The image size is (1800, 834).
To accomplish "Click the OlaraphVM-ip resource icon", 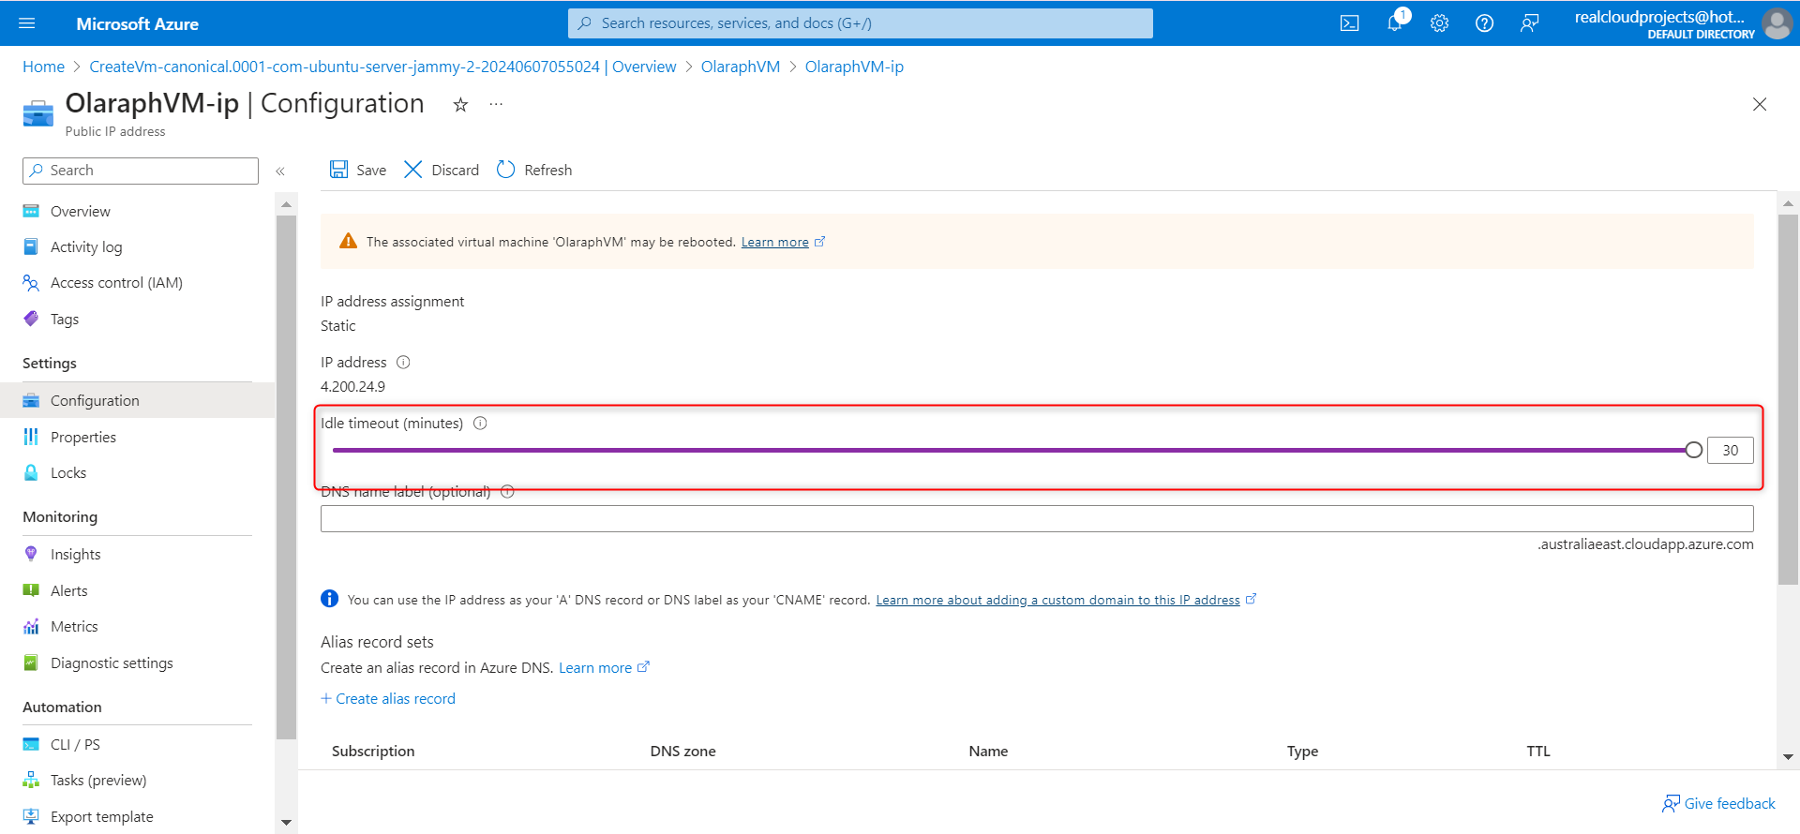I will [38, 112].
